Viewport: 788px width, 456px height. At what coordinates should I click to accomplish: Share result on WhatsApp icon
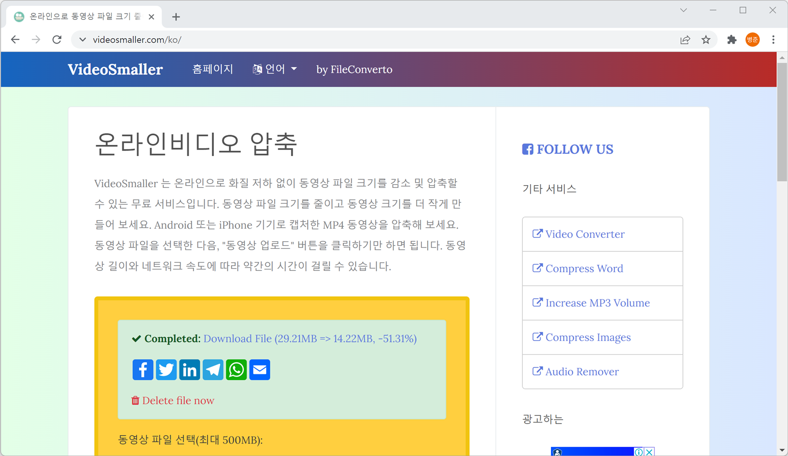(x=236, y=370)
